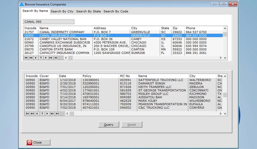The height and width of the screenshot is (149, 257).
Task: Click the Inscode column header in companies list
Action: [x=31, y=28]
